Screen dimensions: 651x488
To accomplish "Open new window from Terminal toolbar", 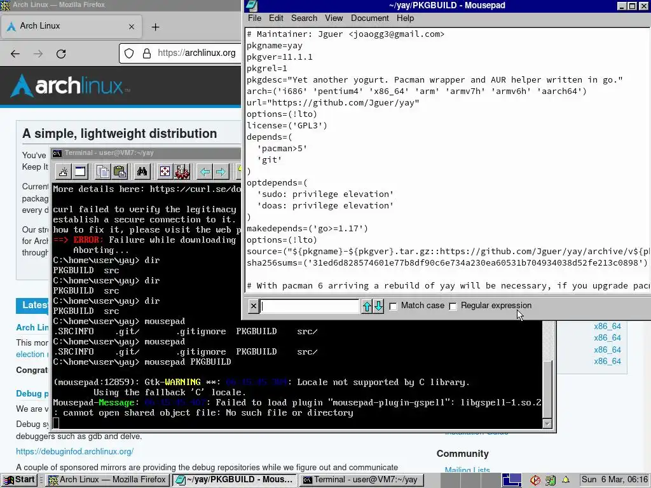I will click(x=80, y=172).
